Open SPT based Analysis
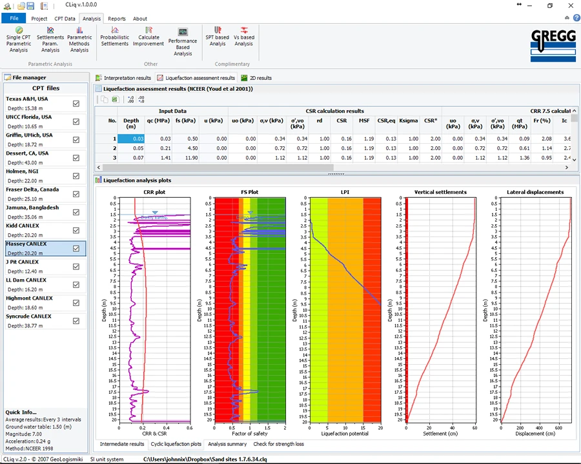The image size is (581, 464). [x=218, y=36]
